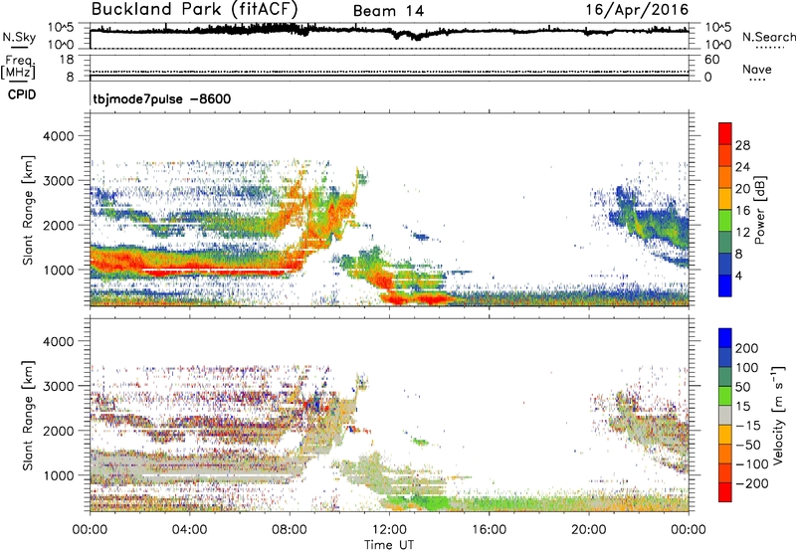Click the '04:00' time axis label

point(189,530)
